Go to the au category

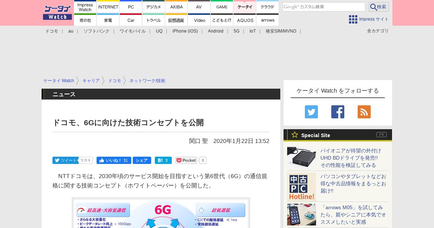(71, 31)
